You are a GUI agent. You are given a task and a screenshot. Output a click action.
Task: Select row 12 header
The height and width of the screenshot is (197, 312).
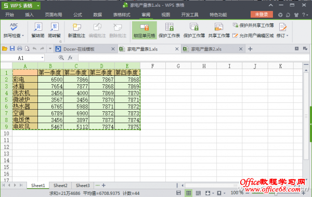(6, 147)
